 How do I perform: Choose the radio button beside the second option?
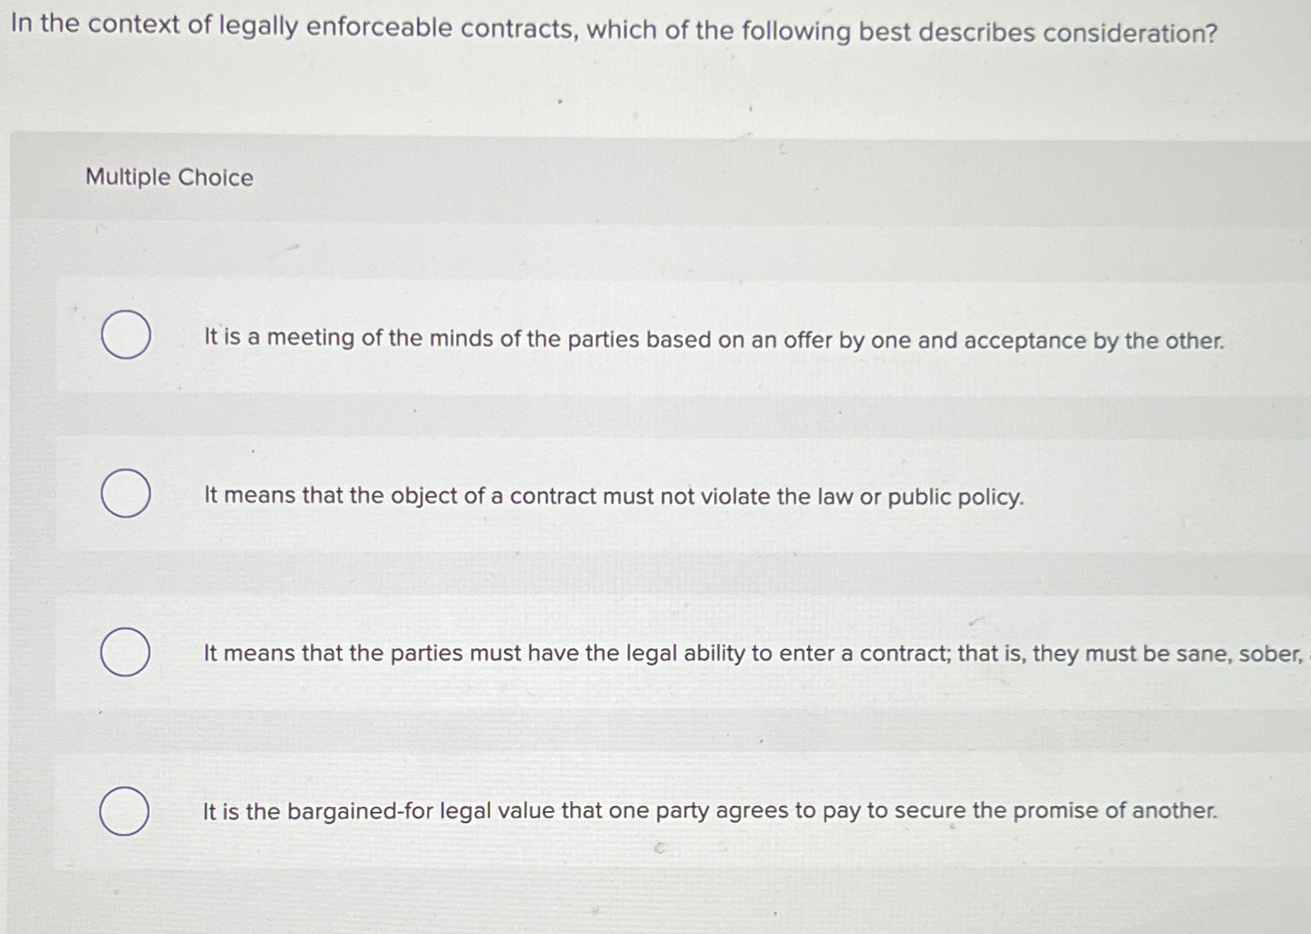[126, 493]
